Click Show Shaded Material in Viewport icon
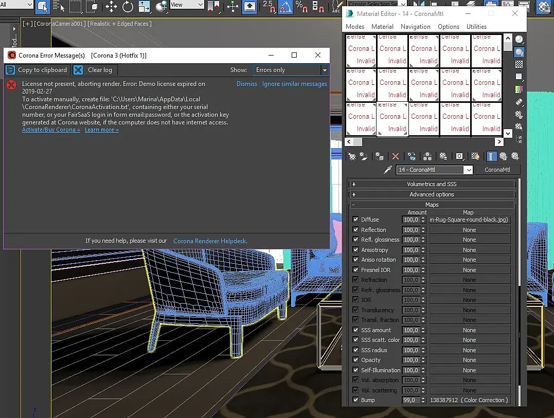Viewport: 554px width, 418px height. [475, 156]
